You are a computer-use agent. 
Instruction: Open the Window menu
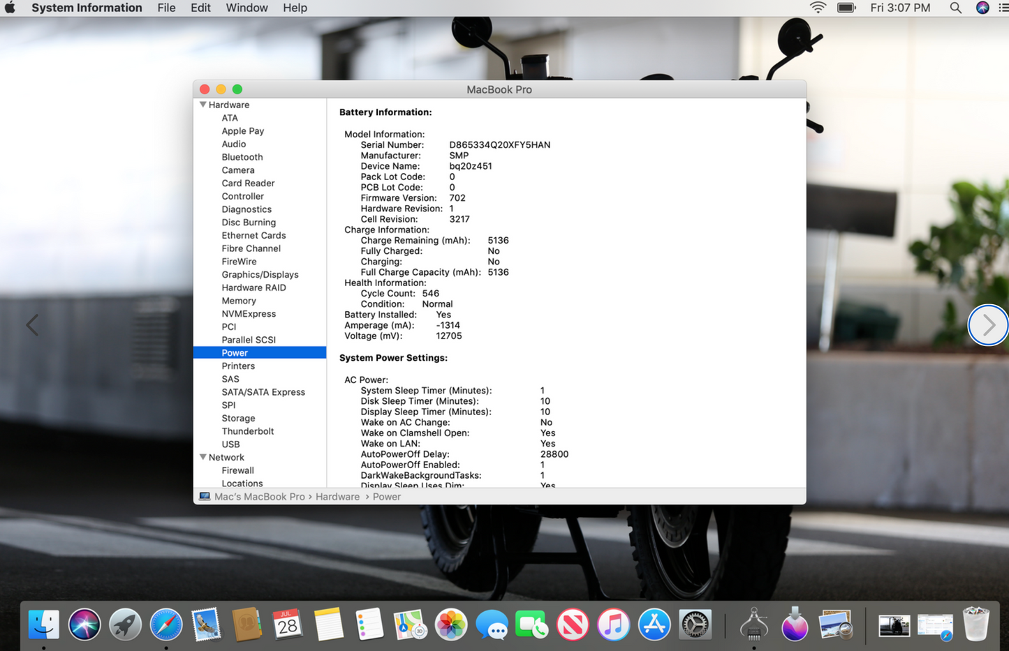click(246, 8)
